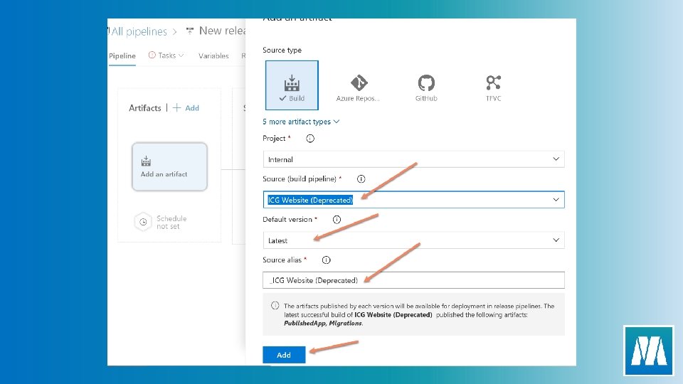The width and height of the screenshot is (683, 384).
Task: Go to All pipelines breadcrumb
Action: 139,31
